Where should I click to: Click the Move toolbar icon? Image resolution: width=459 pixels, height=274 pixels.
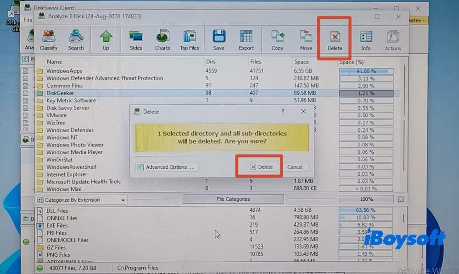(x=306, y=40)
